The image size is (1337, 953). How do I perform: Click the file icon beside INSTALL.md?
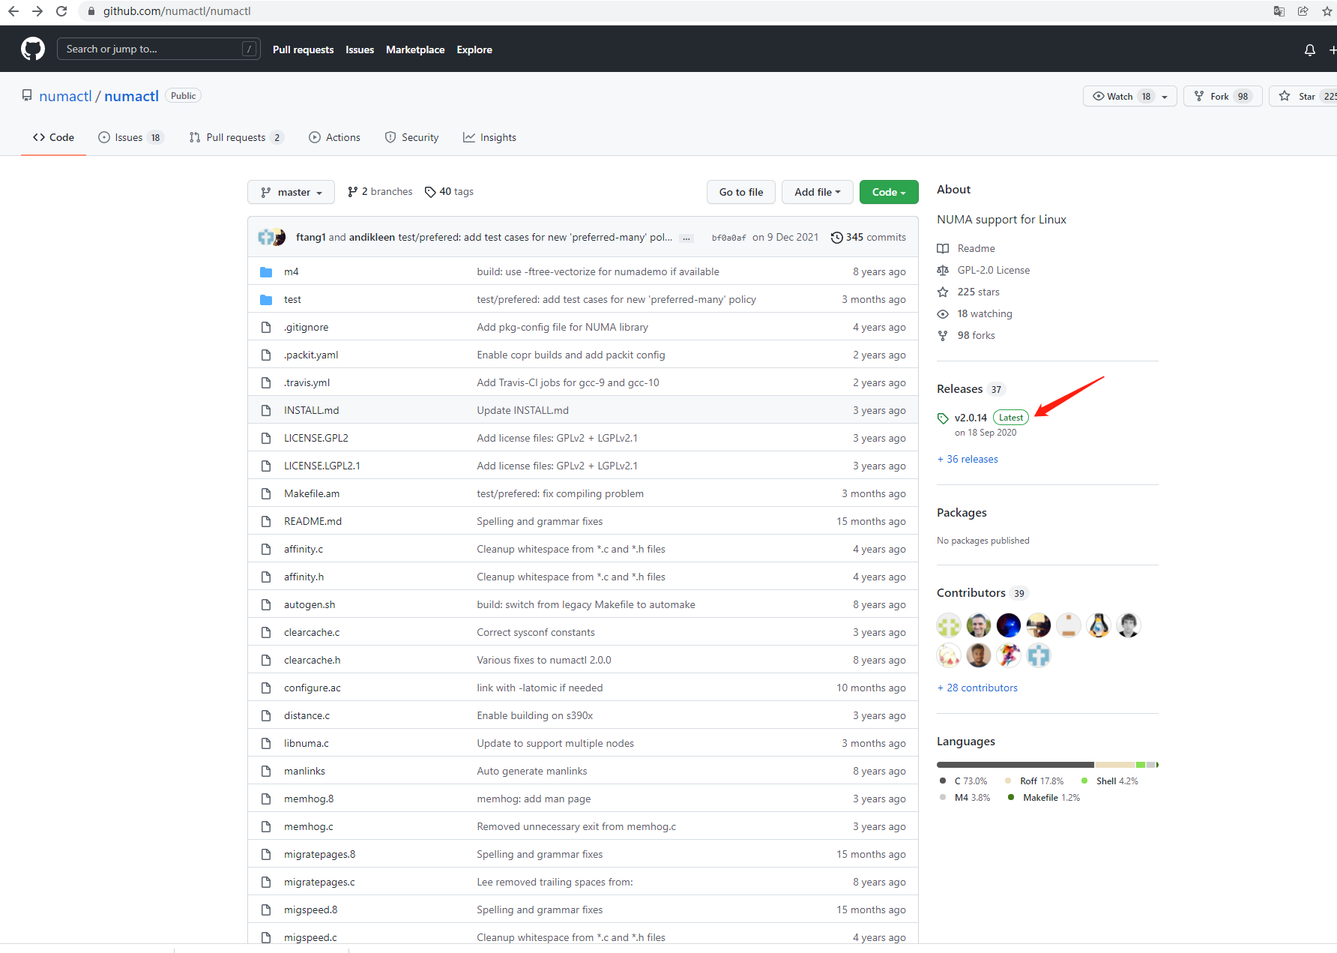click(x=266, y=410)
